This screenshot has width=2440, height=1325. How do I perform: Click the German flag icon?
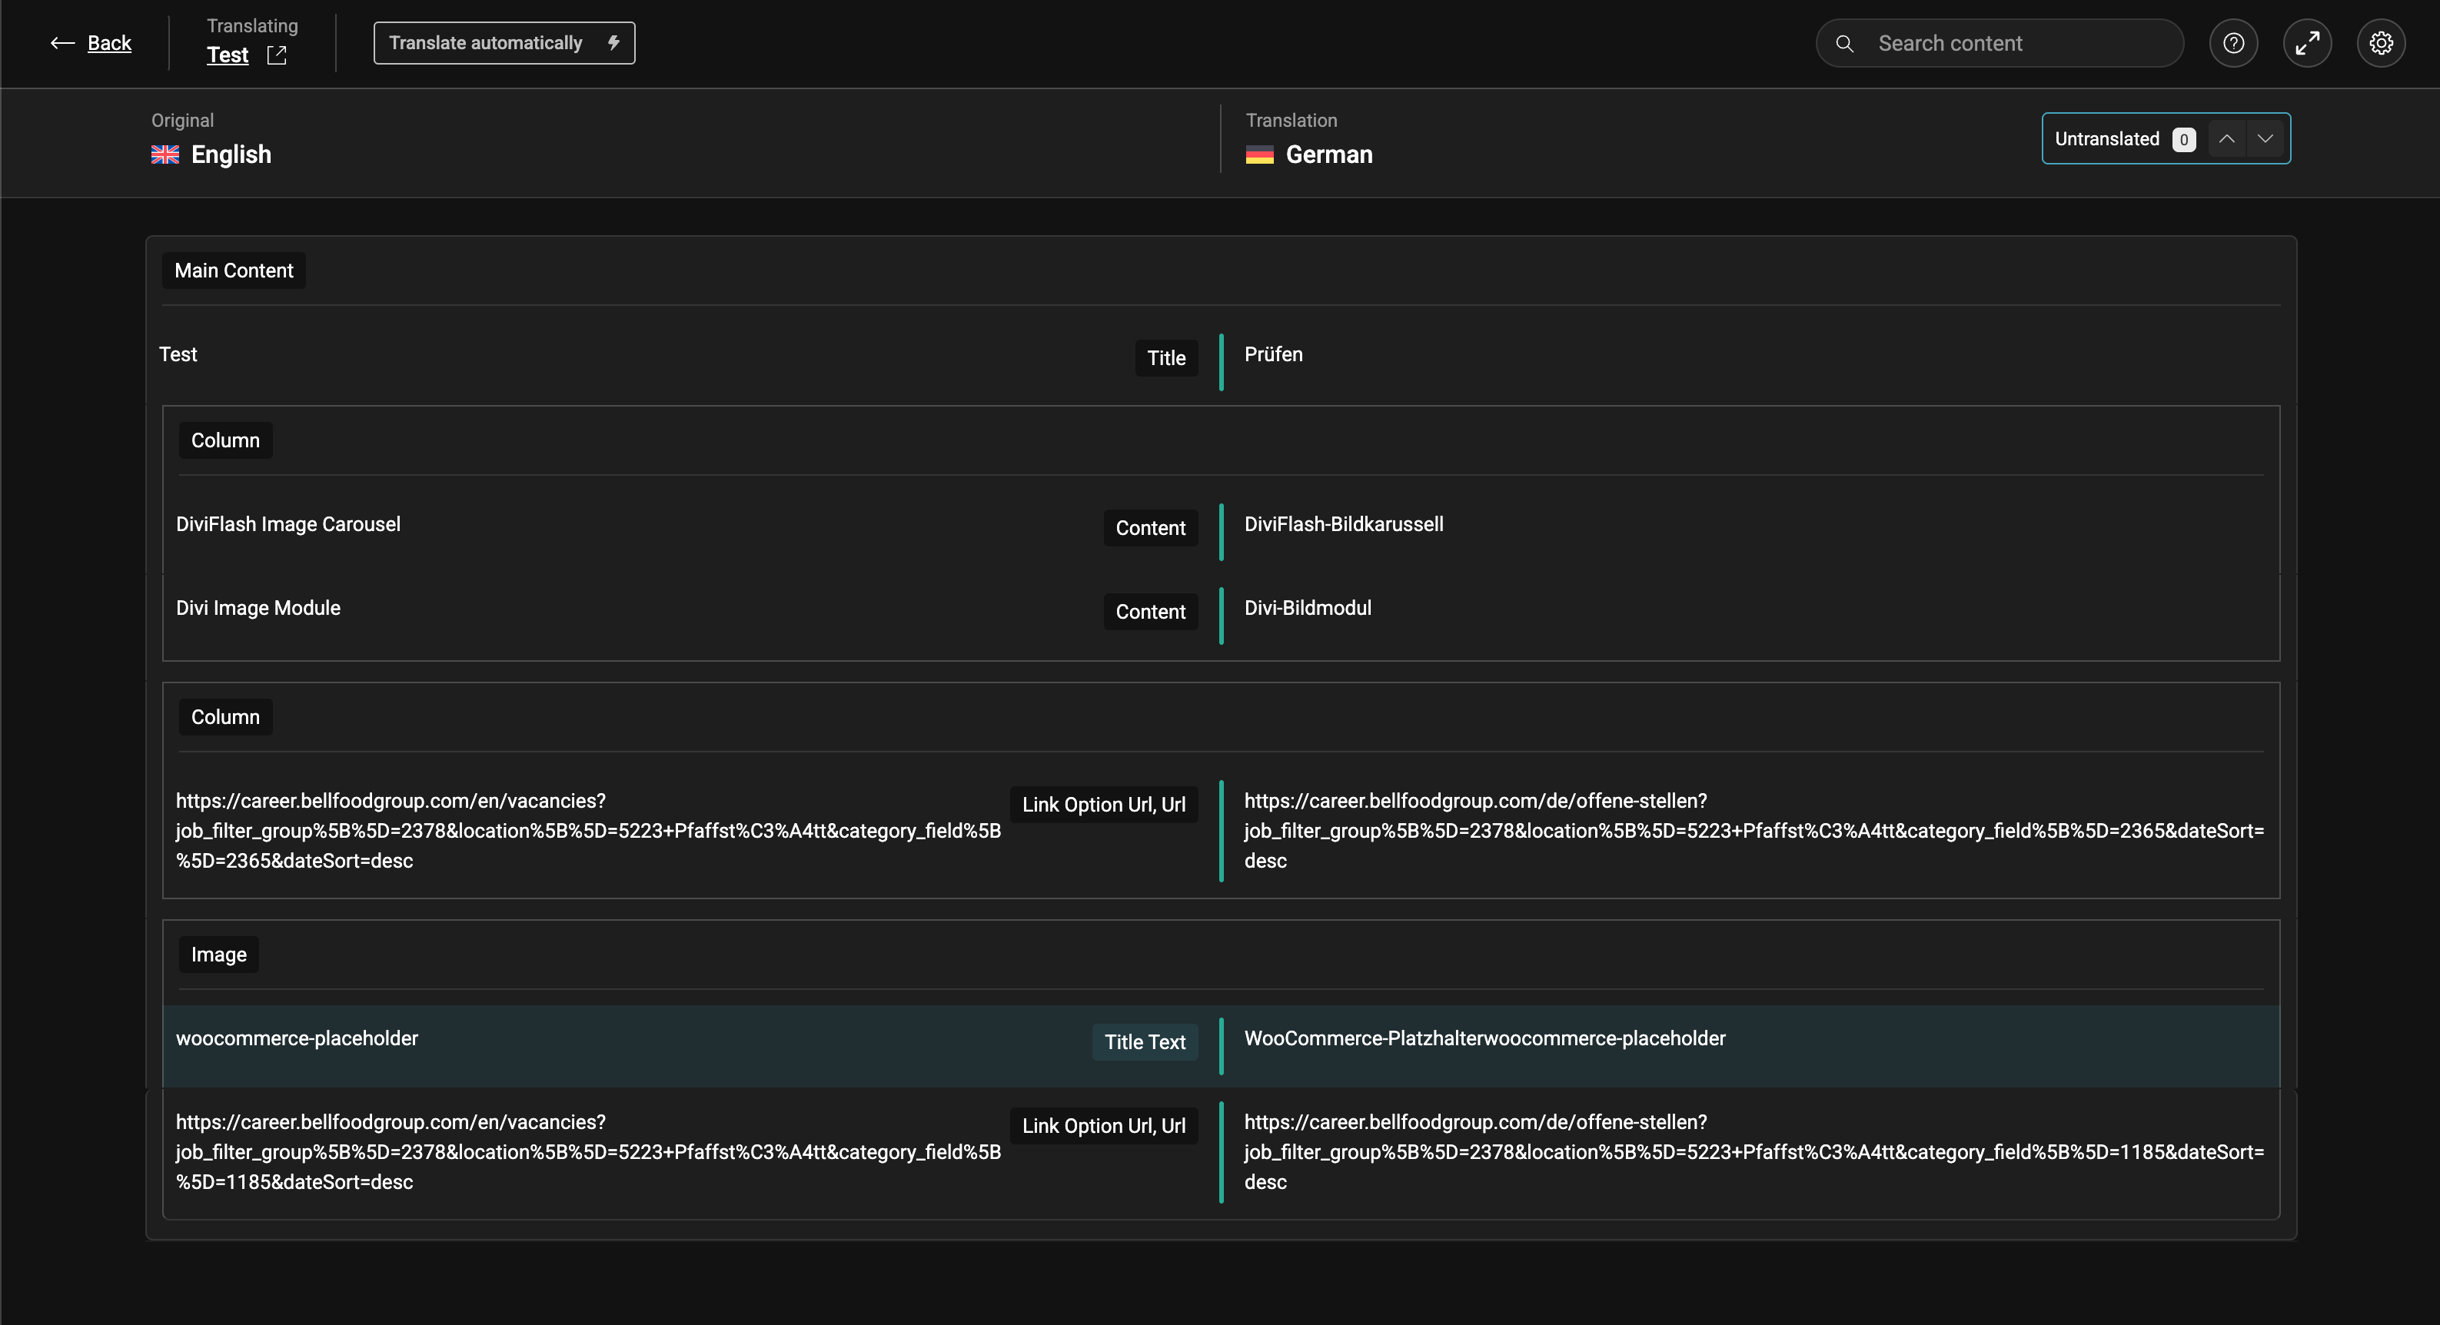[1259, 154]
